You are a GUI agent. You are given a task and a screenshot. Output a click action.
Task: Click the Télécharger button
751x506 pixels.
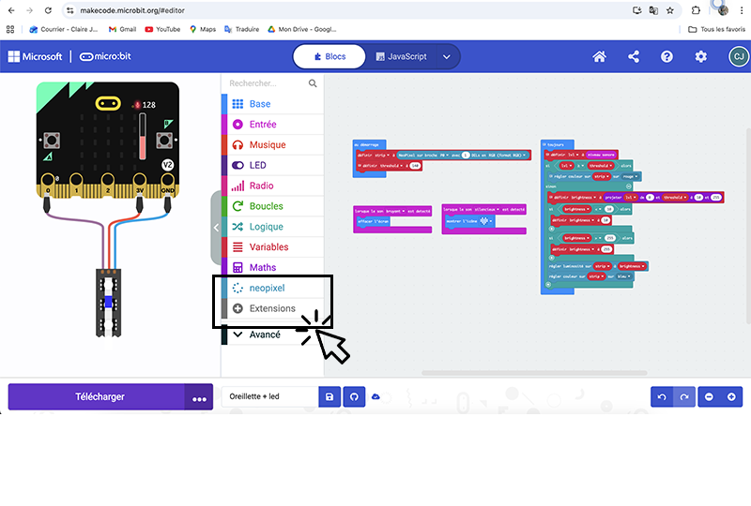[100, 396]
